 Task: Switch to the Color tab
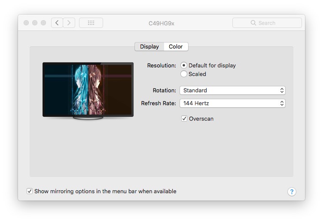pos(176,47)
